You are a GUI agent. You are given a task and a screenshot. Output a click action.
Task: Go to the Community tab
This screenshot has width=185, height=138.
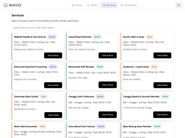(129, 5)
